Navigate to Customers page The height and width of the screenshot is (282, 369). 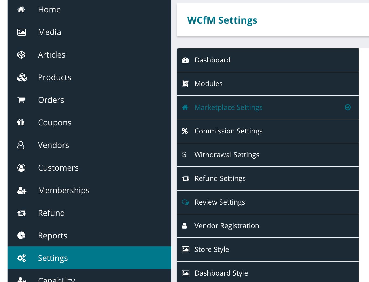click(x=58, y=168)
